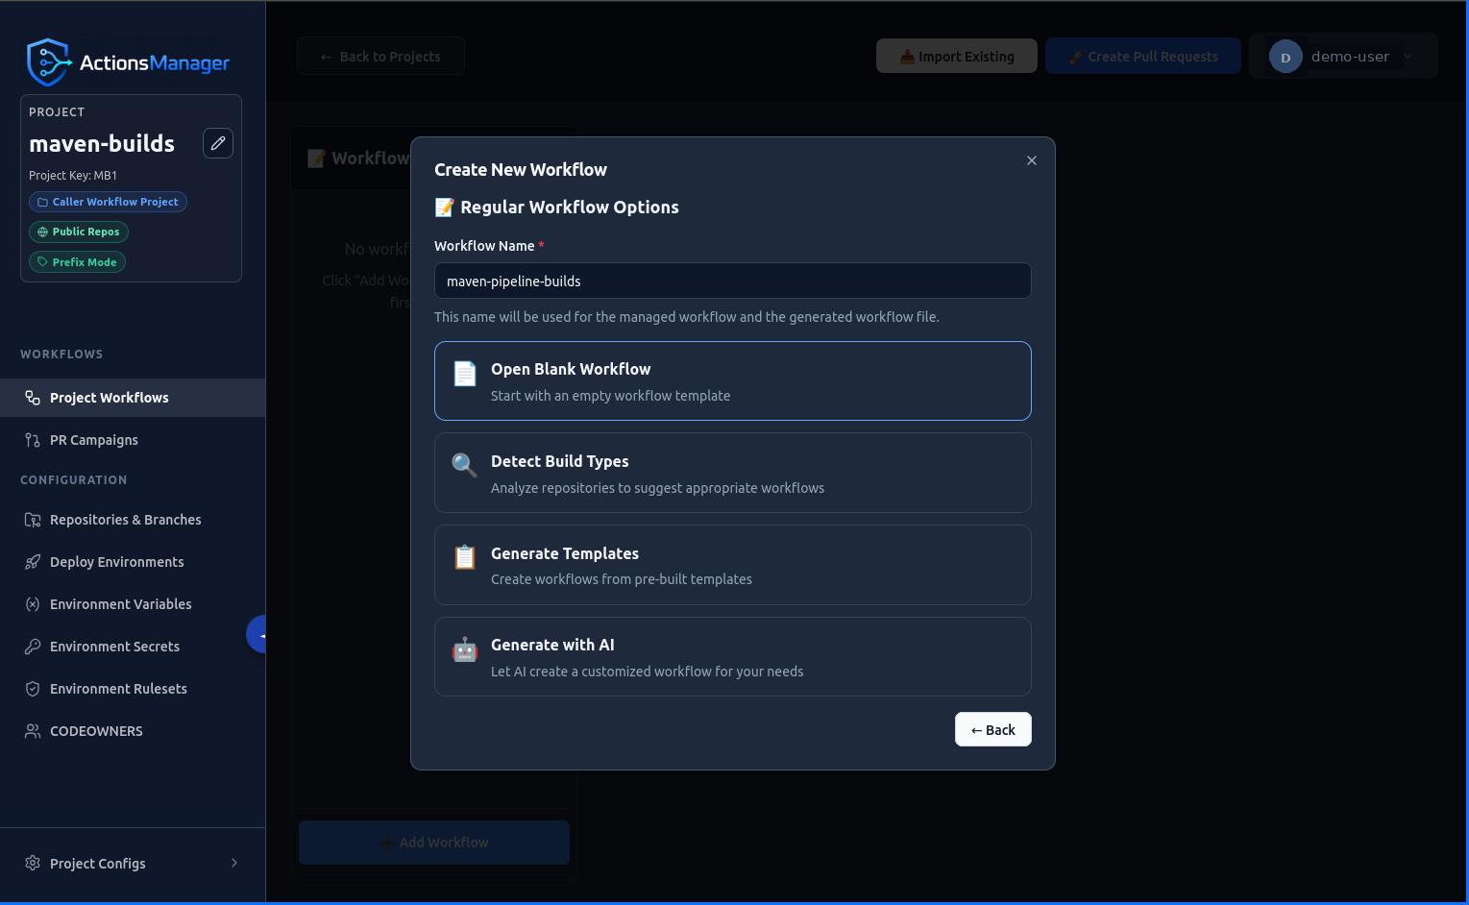Click the Deploy Environments rocket icon

[x=33, y=562]
